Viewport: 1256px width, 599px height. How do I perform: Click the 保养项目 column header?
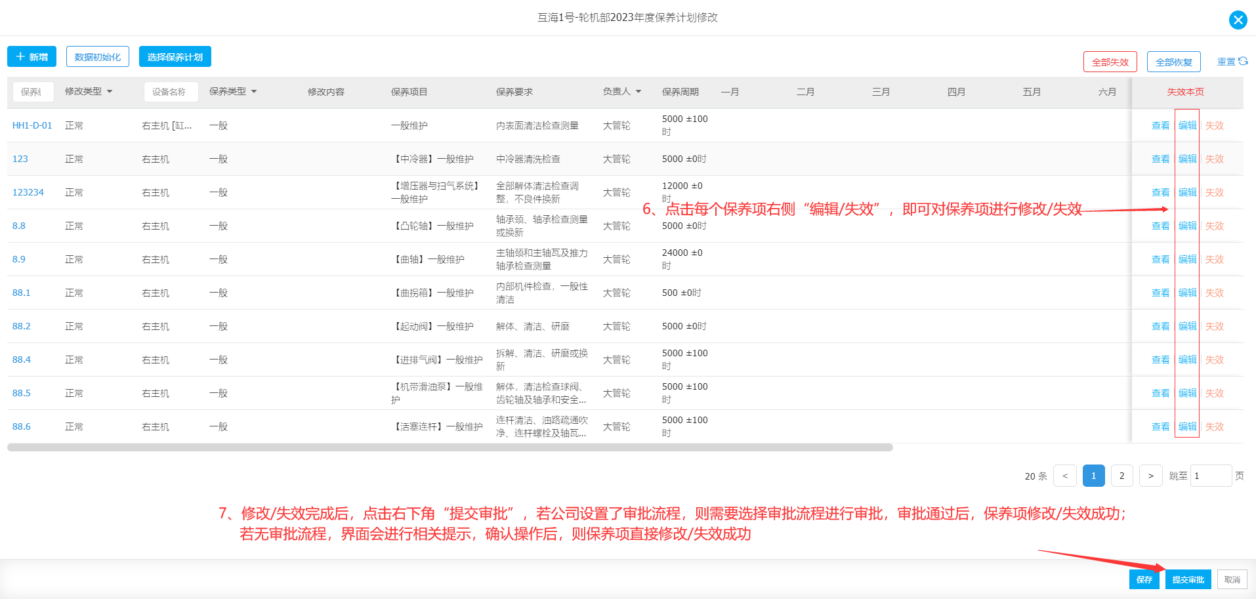click(409, 92)
